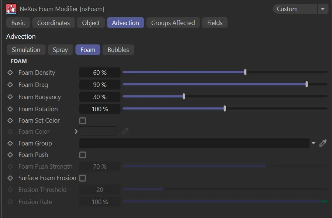The image size is (332, 218).
Task: Click the Foam Density value field
Action: point(100,73)
